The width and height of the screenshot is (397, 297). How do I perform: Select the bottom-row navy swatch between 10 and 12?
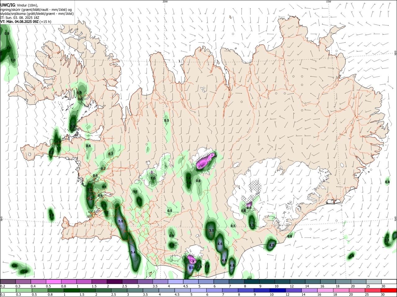click(277, 291)
